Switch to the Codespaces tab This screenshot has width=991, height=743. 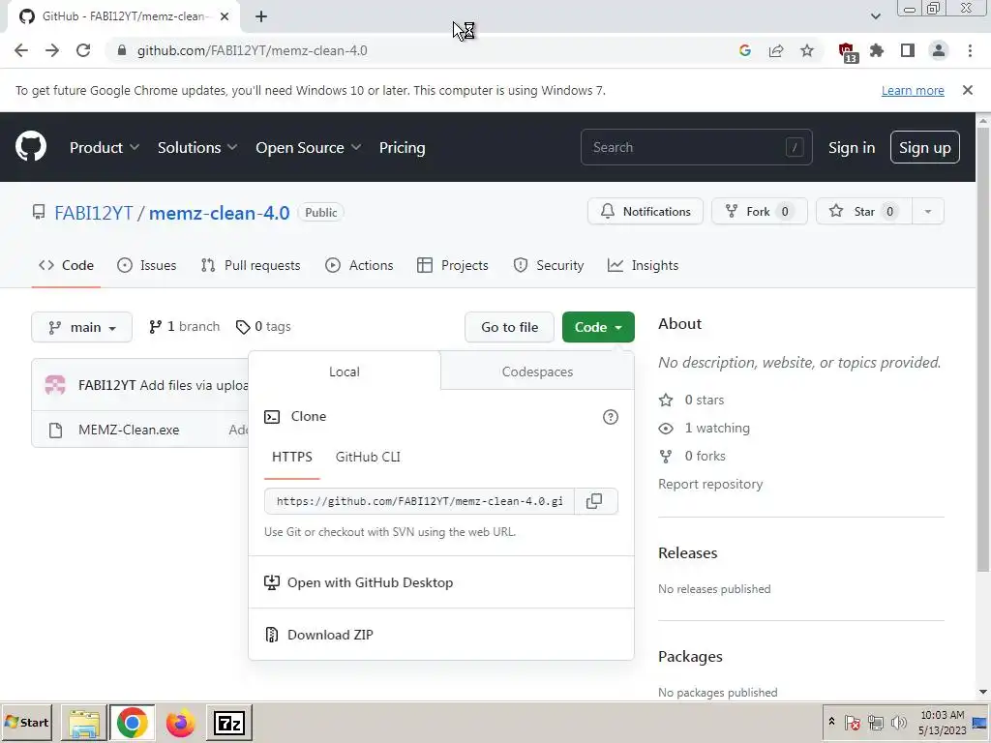click(x=537, y=371)
